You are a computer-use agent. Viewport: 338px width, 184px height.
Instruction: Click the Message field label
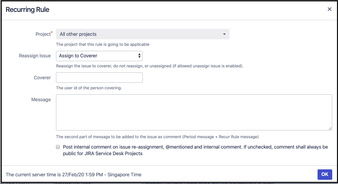(41, 100)
